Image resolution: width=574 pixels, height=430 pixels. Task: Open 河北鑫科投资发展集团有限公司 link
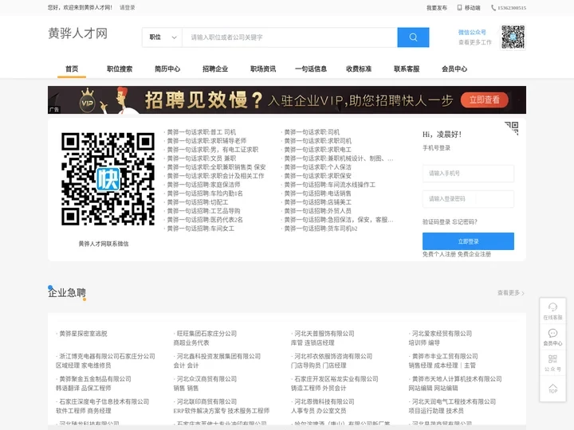click(x=218, y=356)
